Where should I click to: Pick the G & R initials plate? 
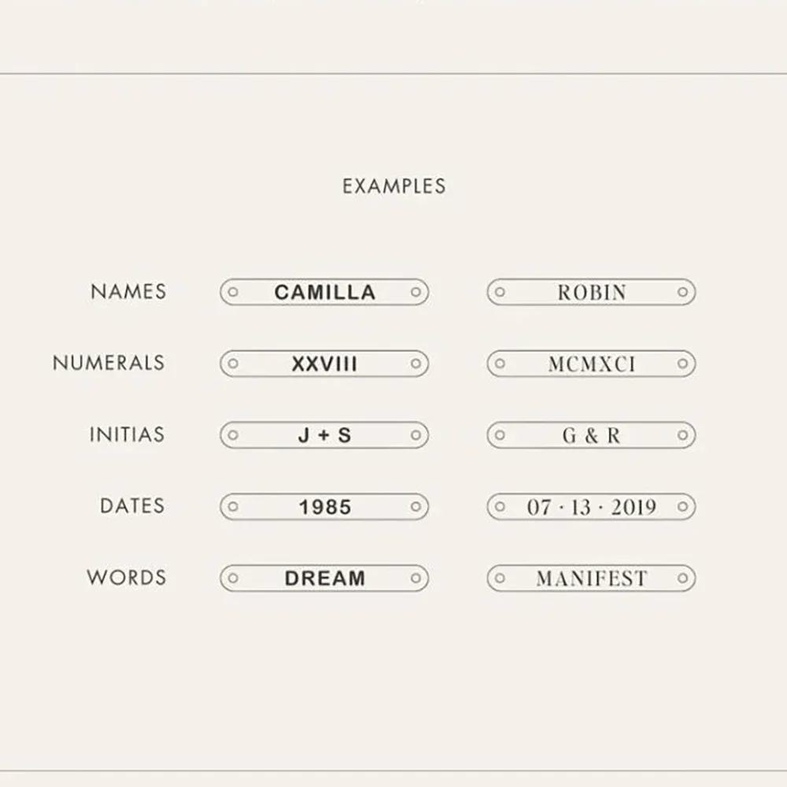click(x=592, y=435)
